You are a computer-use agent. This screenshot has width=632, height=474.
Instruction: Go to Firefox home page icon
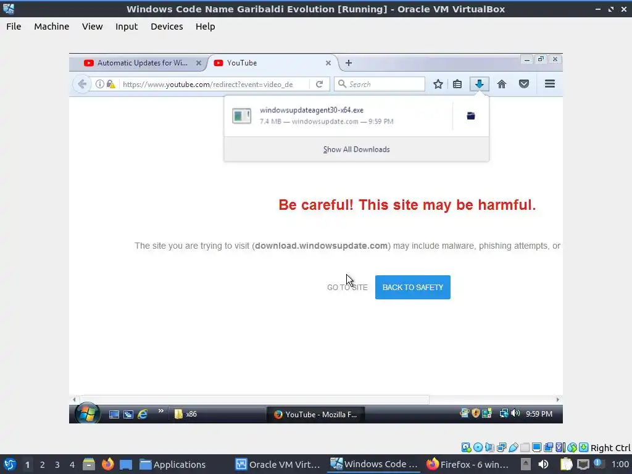click(501, 84)
